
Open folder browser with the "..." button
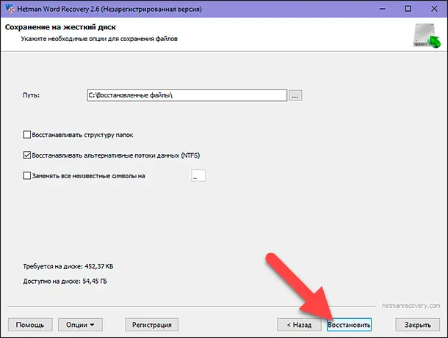[x=295, y=95]
